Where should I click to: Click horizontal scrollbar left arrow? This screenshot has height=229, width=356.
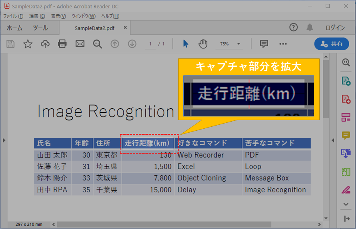tap(54, 224)
